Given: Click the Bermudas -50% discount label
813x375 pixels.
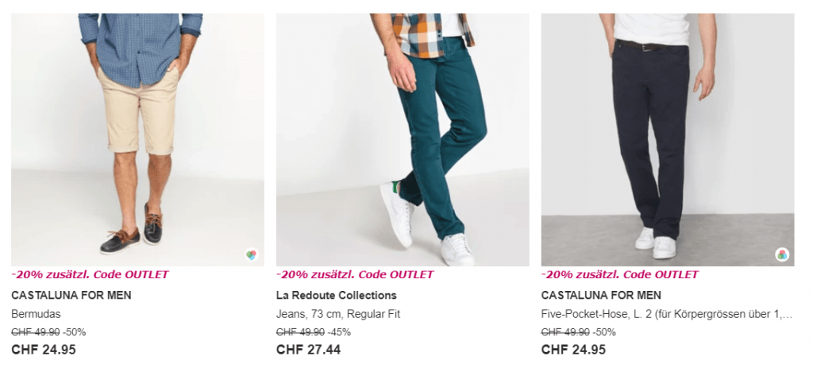Looking at the screenshot, I should pyautogui.click(x=75, y=332).
